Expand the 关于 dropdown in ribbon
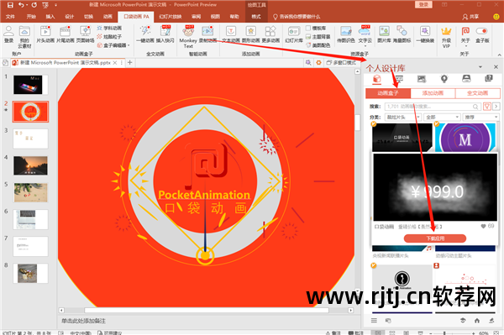Screen dimensions: 504x335 pos(465,46)
